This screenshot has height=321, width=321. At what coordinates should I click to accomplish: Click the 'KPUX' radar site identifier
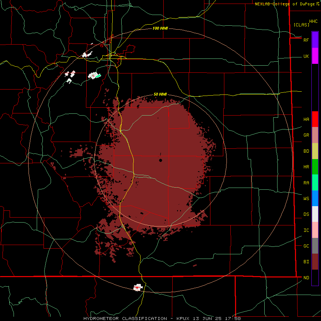[x=183, y=319]
